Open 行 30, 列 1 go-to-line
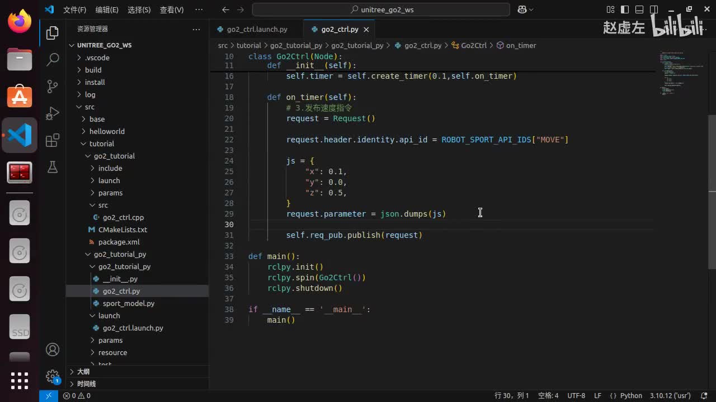This screenshot has width=716, height=402. click(512, 395)
